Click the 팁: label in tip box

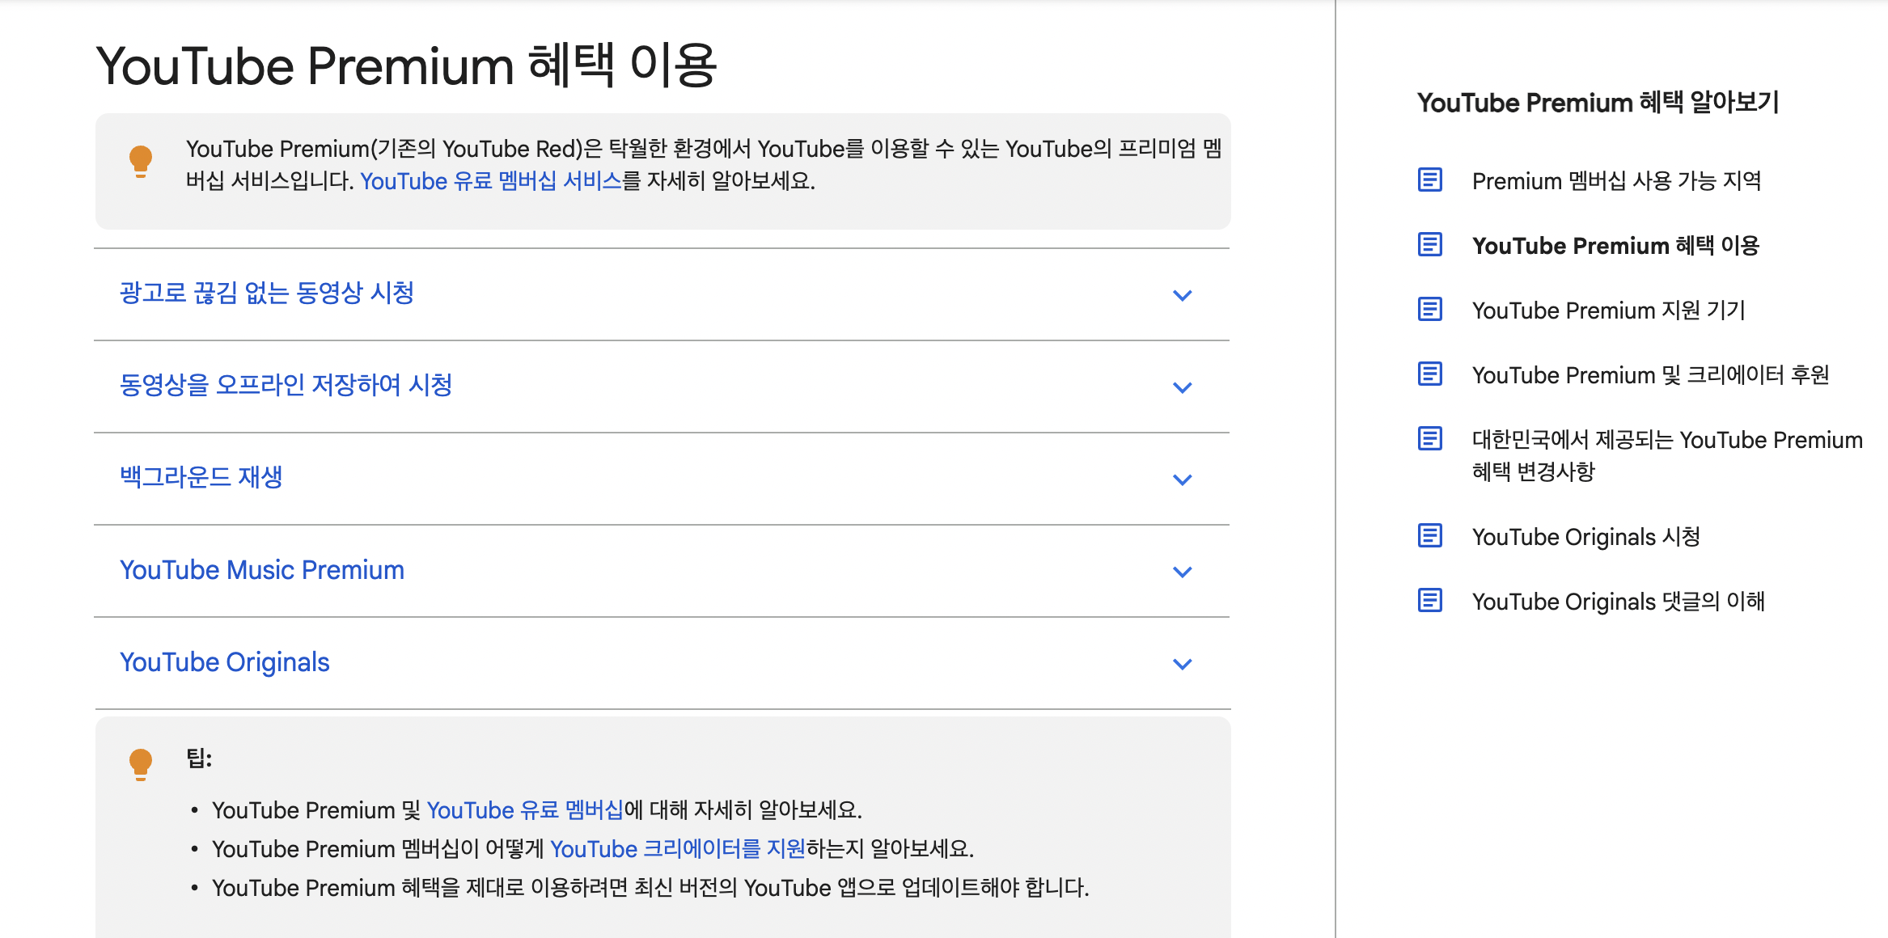pyautogui.click(x=199, y=758)
